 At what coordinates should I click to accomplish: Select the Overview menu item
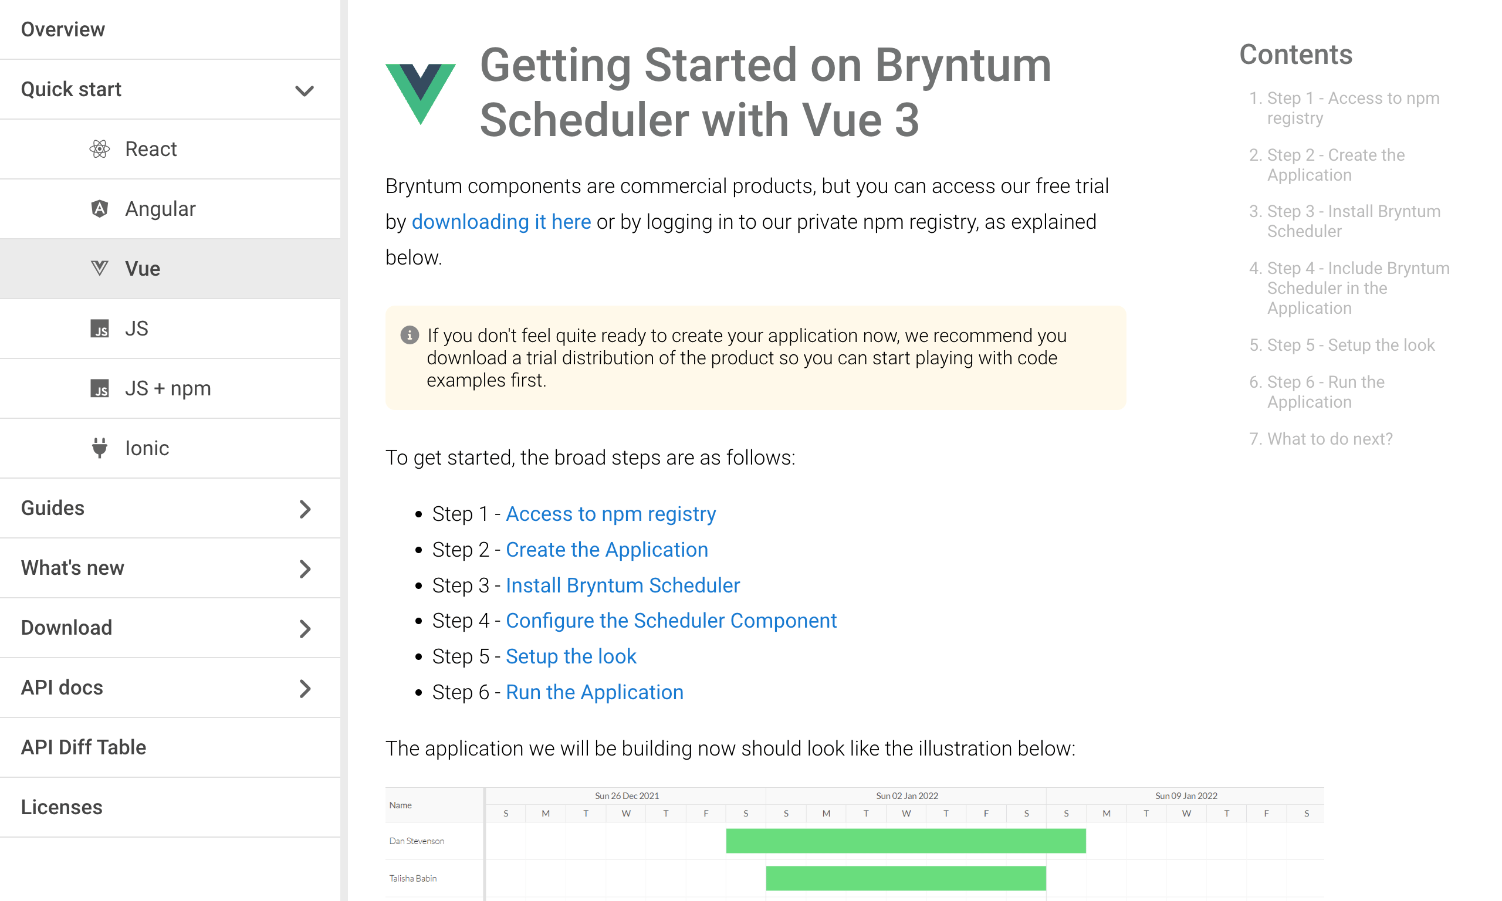tap(61, 29)
